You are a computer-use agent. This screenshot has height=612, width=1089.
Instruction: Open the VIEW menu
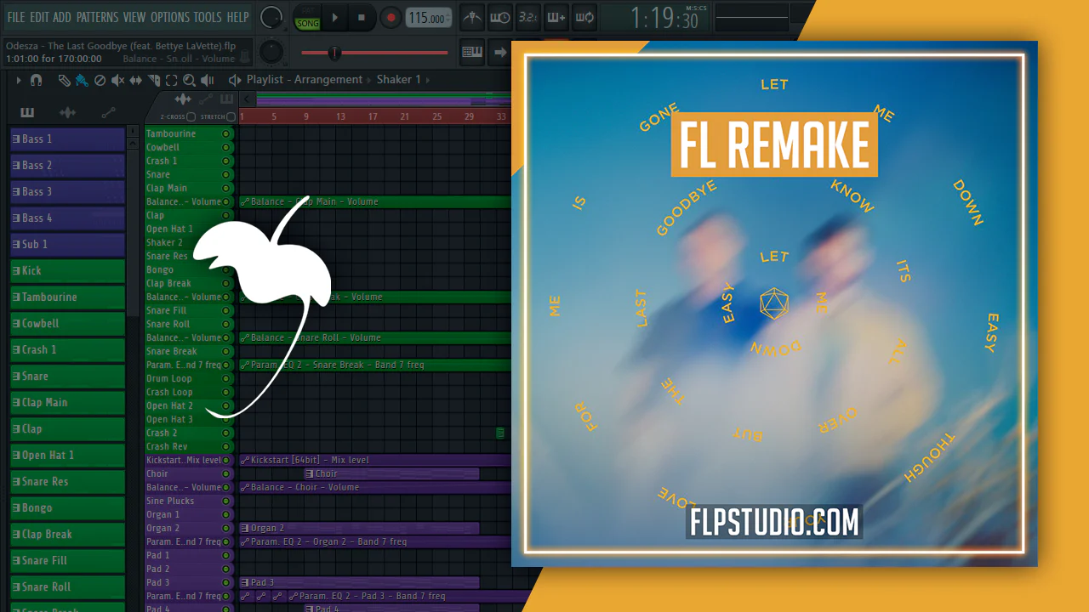pos(134,17)
